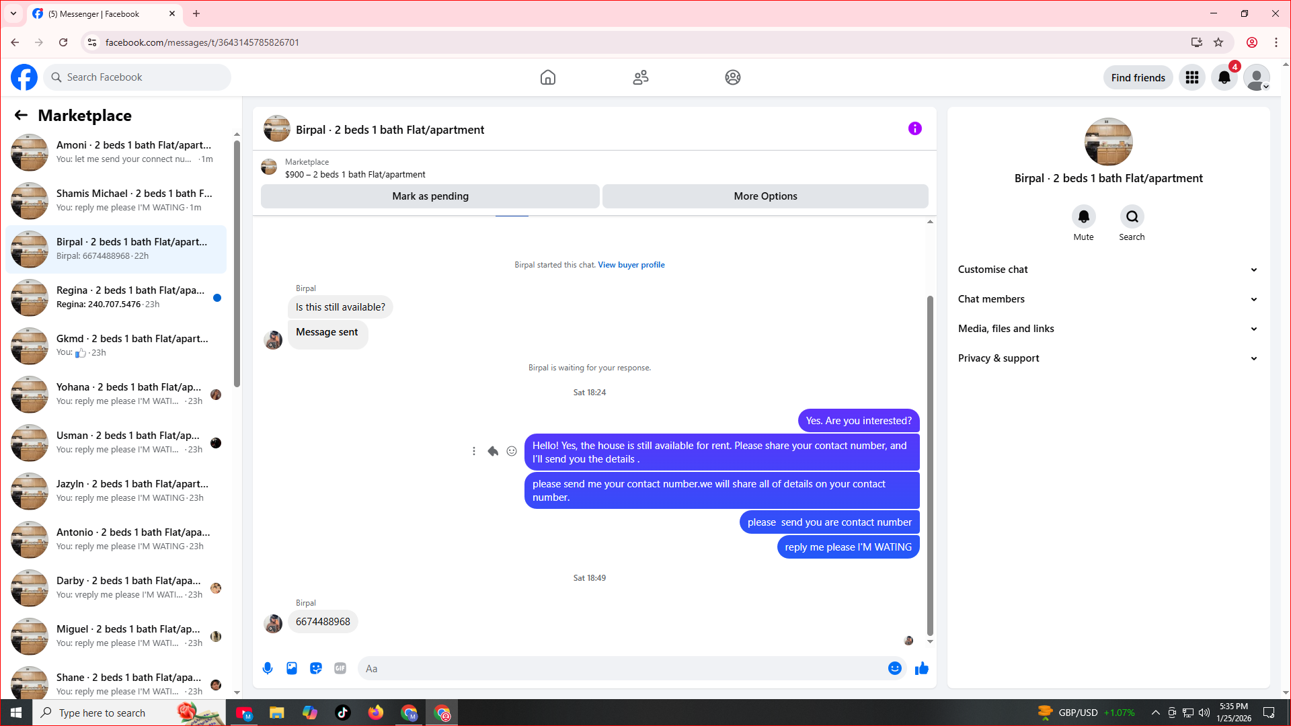This screenshot has width=1291, height=726.
Task: Click the Birpal listing thumbnail in right panel
Action: pyautogui.click(x=1108, y=142)
